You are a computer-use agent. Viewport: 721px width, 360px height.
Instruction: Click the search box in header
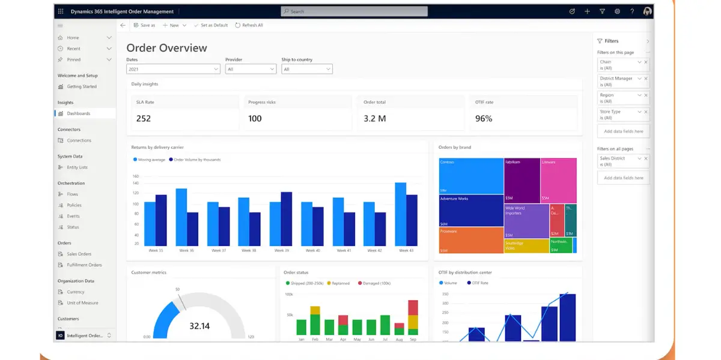pos(354,11)
